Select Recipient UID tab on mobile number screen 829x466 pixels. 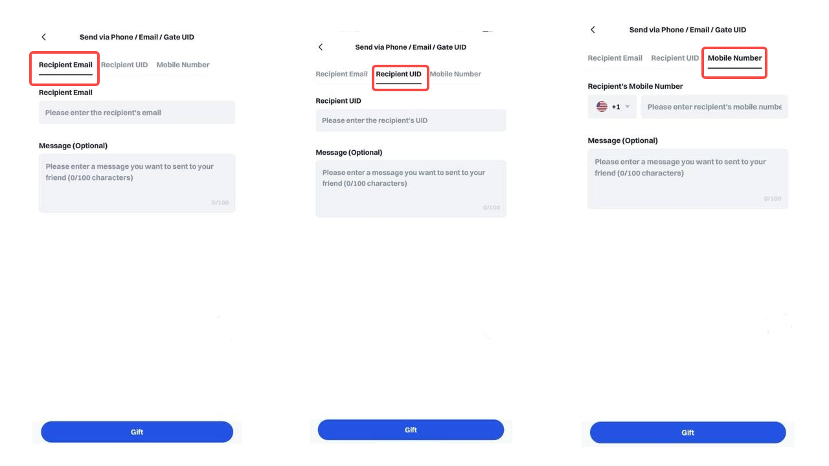coord(675,58)
